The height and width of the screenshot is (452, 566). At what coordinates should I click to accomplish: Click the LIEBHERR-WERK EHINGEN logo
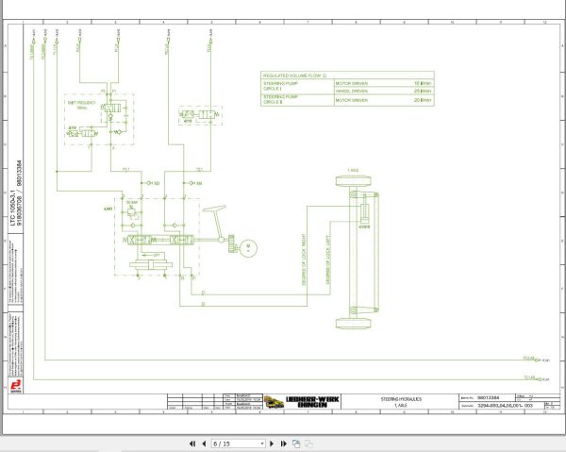coord(312,402)
